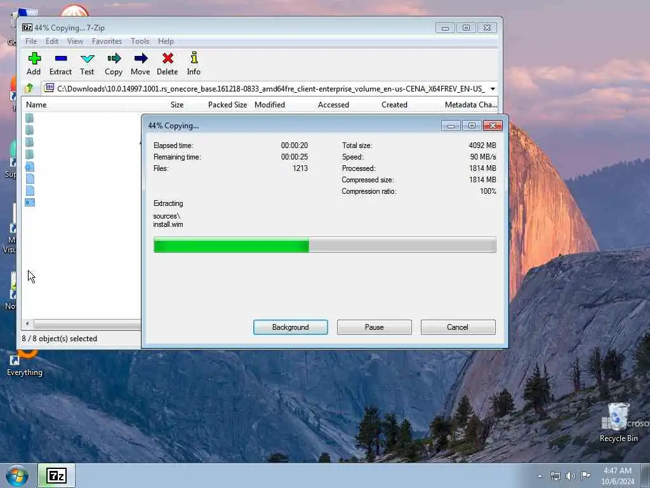This screenshot has height=488, width=650.
Task: Click the Remaining time value 00:00:25
Action: 295,157
